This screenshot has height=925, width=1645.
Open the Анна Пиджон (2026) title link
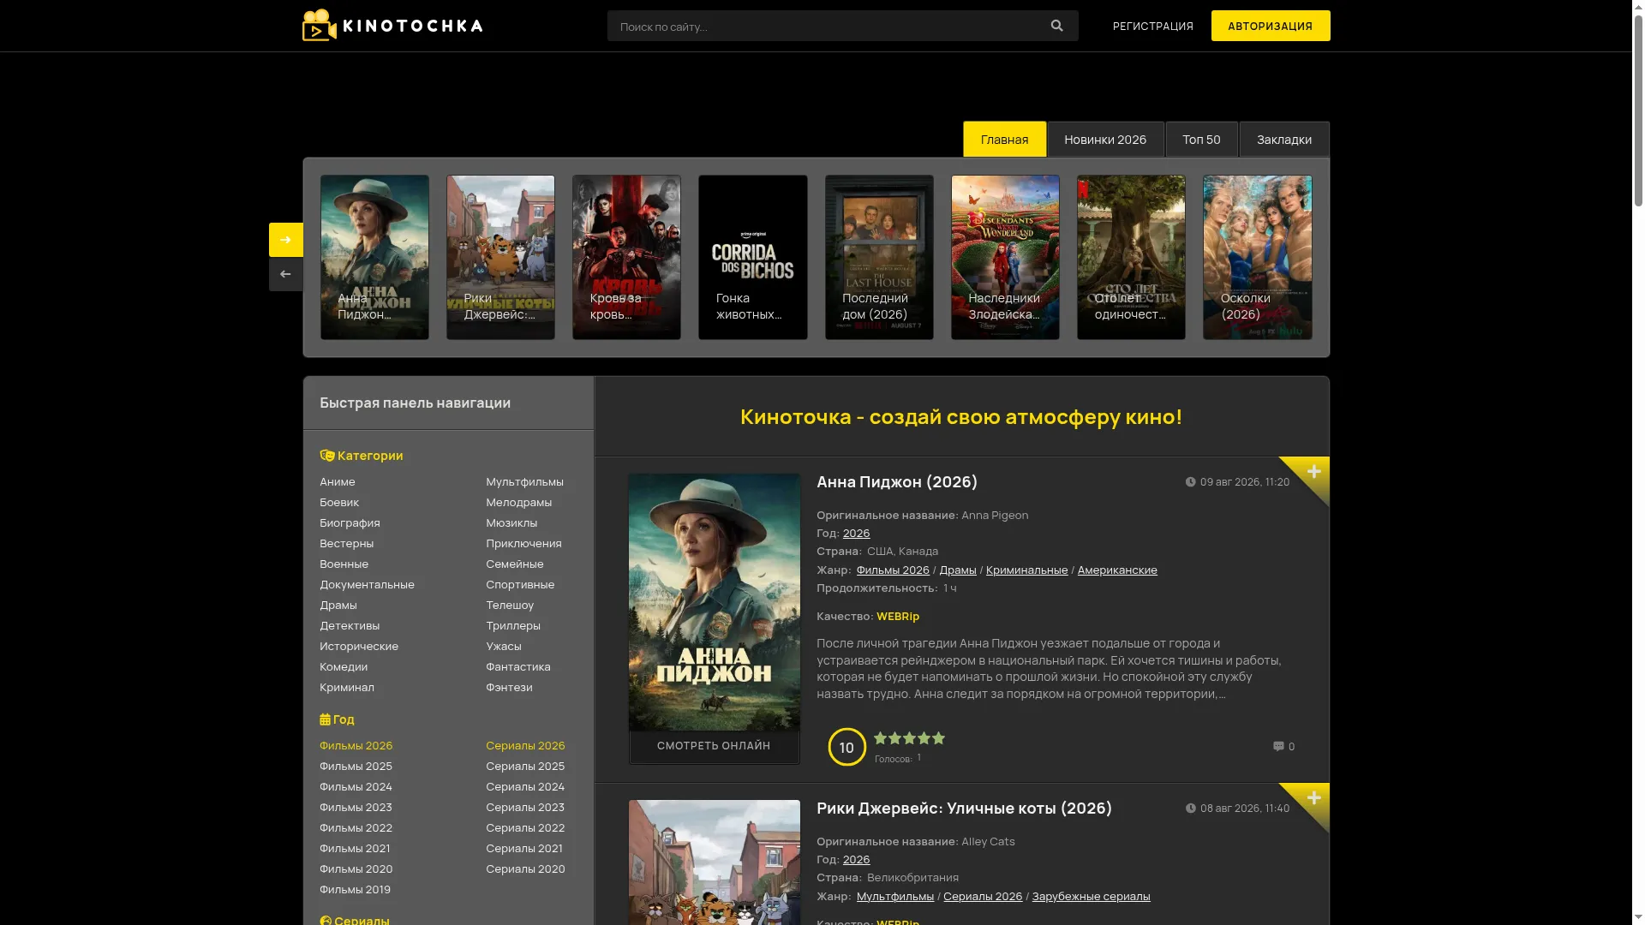(897, 481)
